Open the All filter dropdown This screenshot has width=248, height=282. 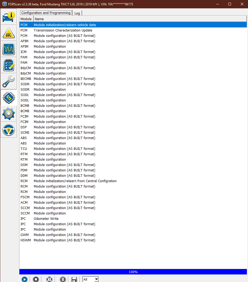tap(90, 279)
